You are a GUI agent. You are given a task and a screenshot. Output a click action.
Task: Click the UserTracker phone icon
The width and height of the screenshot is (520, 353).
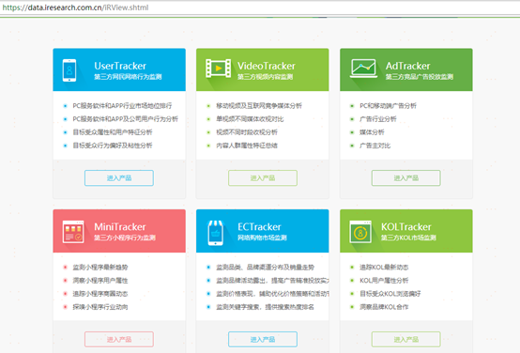coord(69,70)
